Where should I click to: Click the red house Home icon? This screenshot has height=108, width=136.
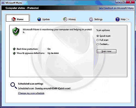click(13, 19)
